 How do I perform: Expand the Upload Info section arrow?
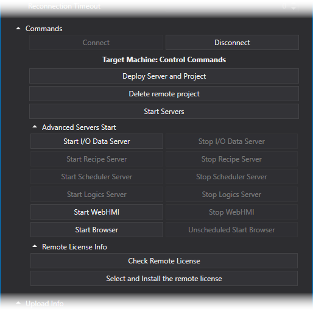pyautogui.click(x=18, y=303)
